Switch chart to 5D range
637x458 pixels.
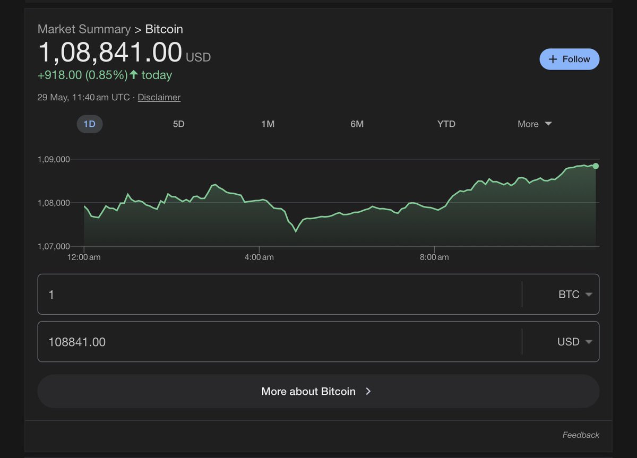coord(178,124)
